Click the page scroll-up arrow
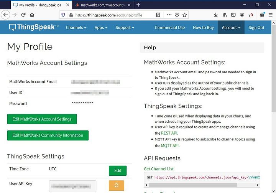276x193 pixels. (x=273, y=23)
